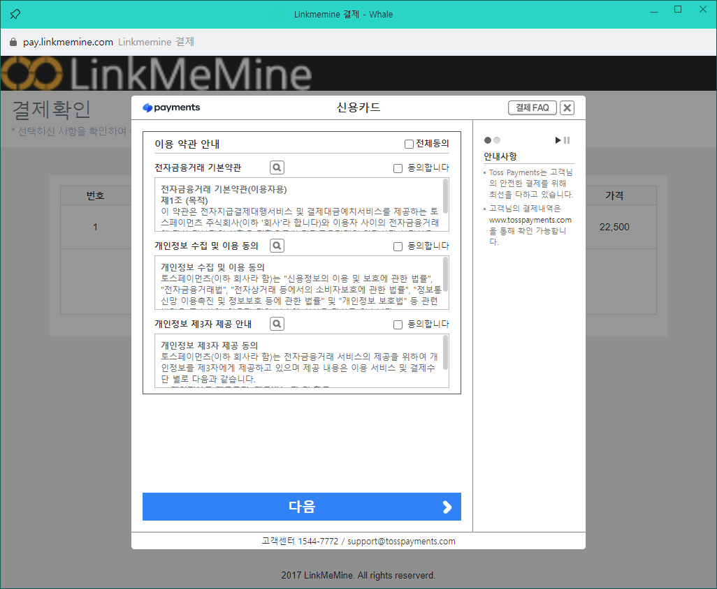The width and height of the screenshot is (717, 589).
Task: Select the second notice slide dot
Action: click(x=497, y=140)
